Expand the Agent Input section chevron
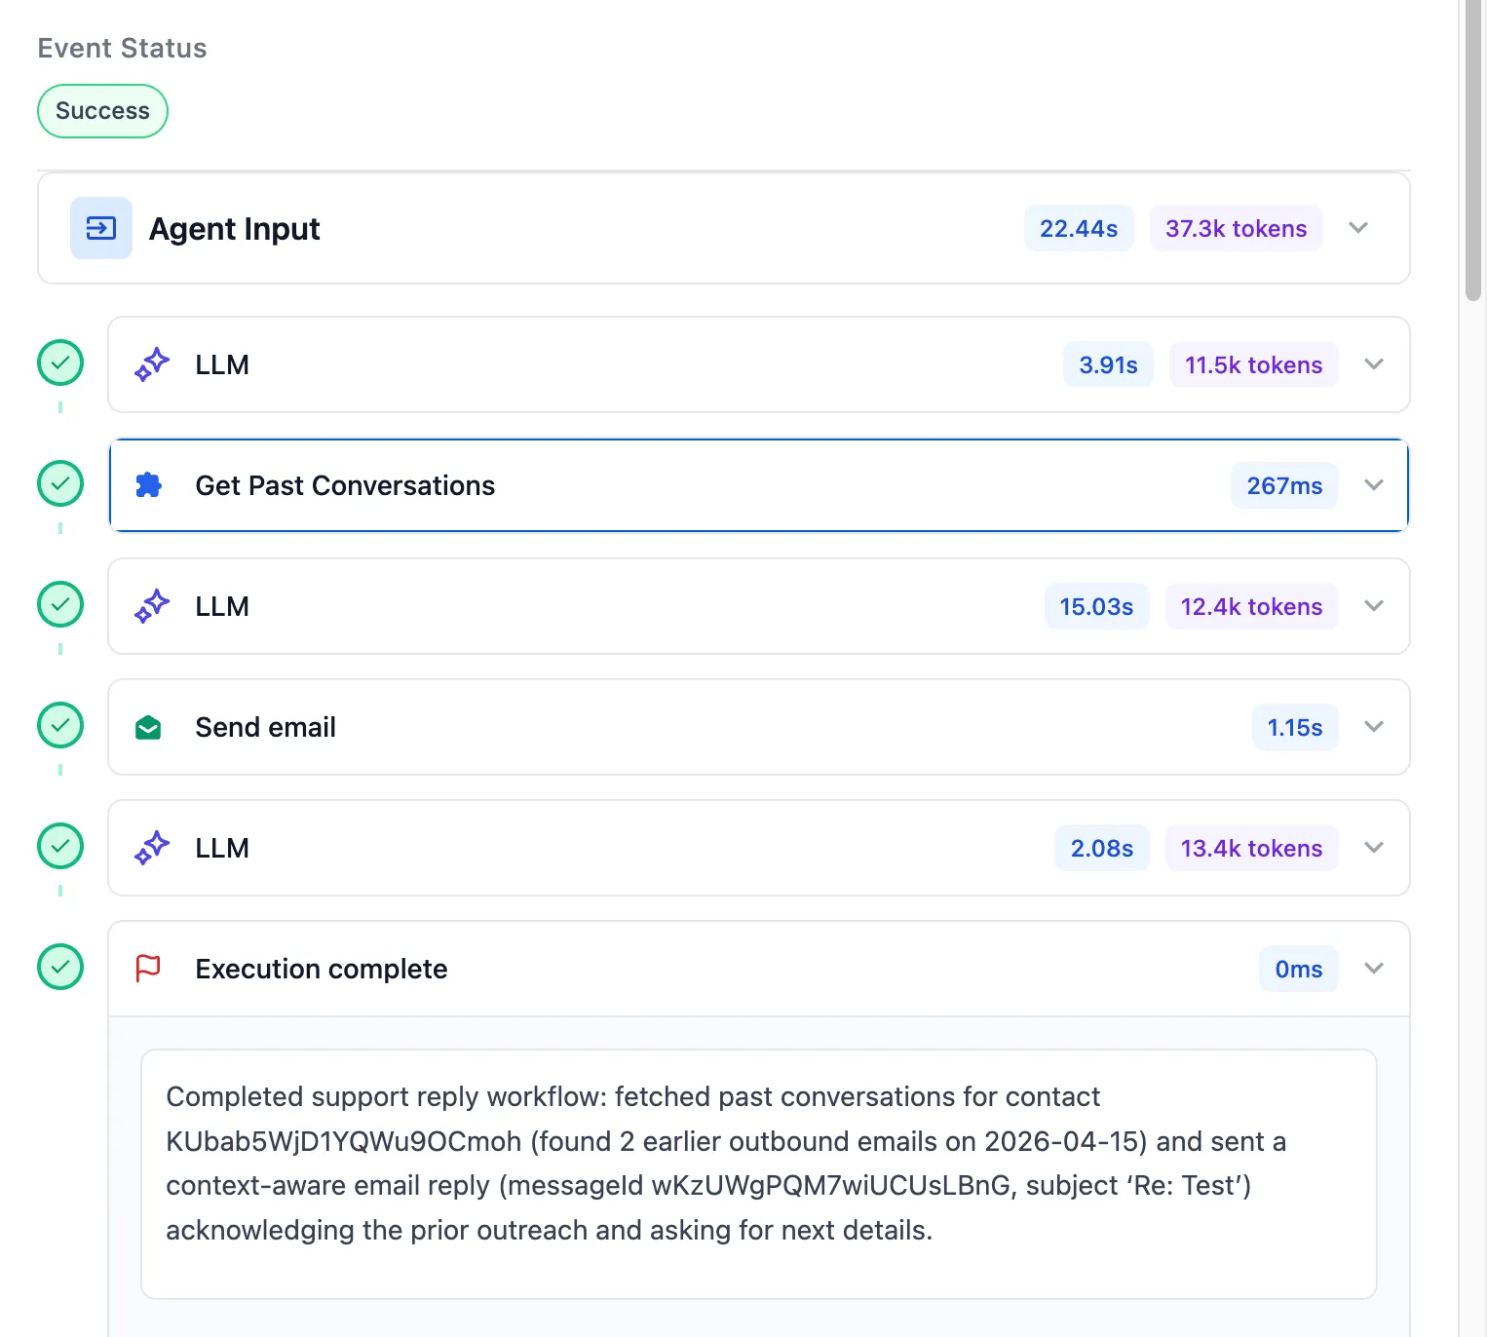The image size is (1487, 1337). (x=1358, y=228)
